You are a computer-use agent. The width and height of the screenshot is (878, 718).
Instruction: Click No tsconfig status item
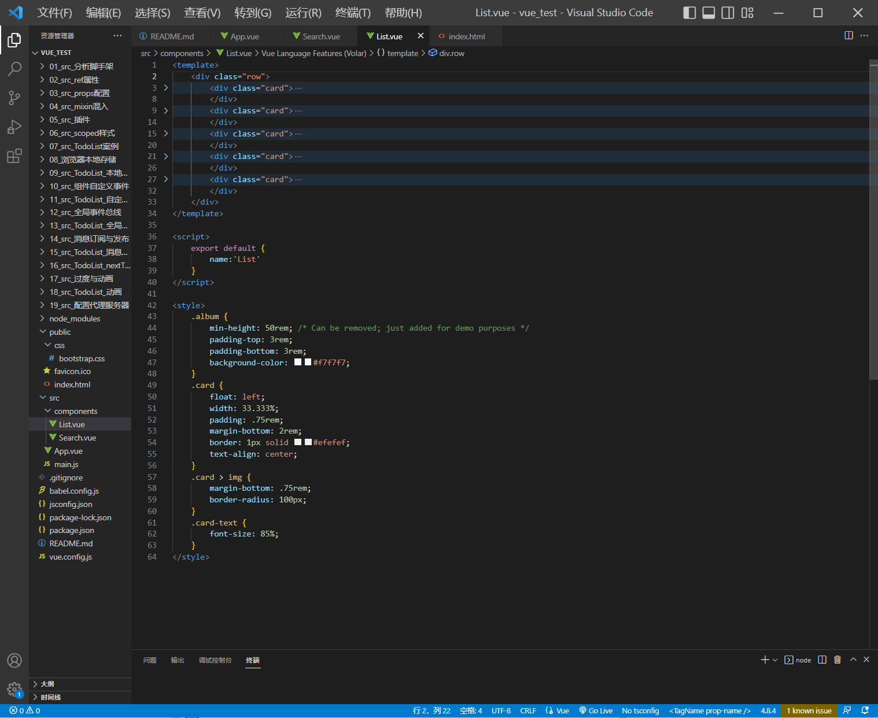pos(640,710)
